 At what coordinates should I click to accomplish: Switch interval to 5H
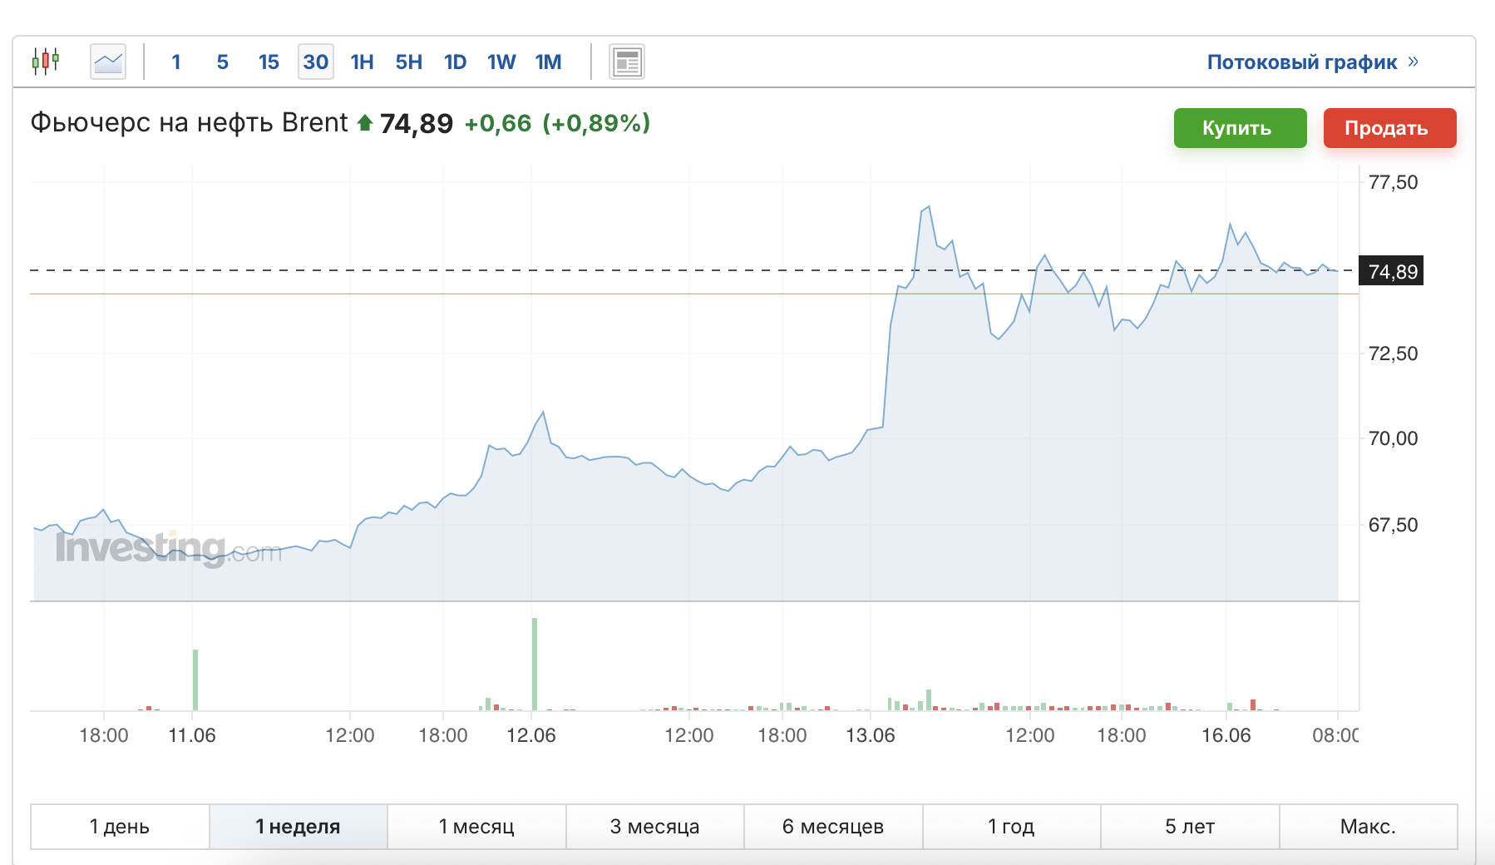pyautogui.click(x=408, y=62)
